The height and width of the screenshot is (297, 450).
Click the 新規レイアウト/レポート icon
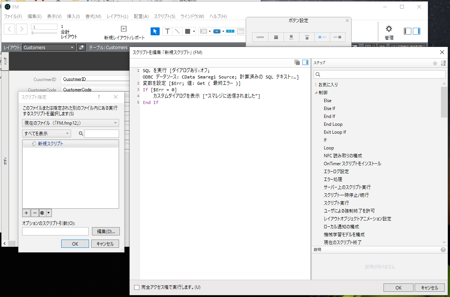point(124,29)
